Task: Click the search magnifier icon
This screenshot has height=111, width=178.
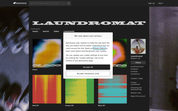Action: pyautogui.click(x=69, y=3)
